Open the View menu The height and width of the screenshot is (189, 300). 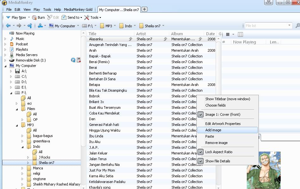click(27, 10)
